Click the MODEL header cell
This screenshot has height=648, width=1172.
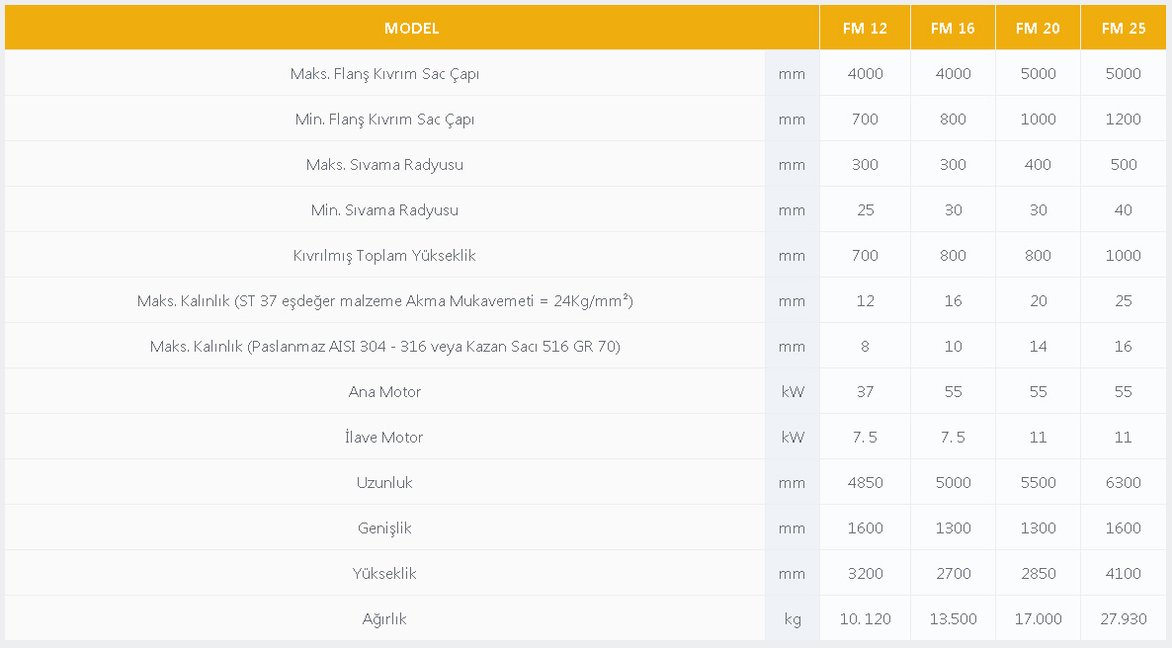(412, 28)
